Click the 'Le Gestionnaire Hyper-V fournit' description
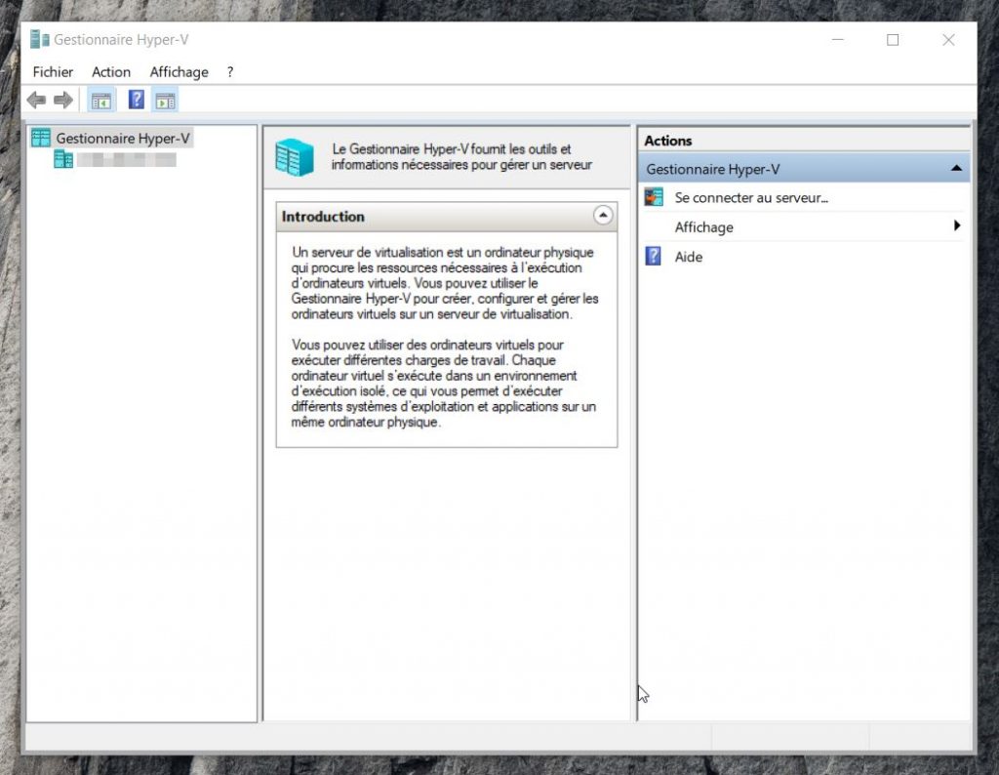999x775 pixels. click(461, 157)
